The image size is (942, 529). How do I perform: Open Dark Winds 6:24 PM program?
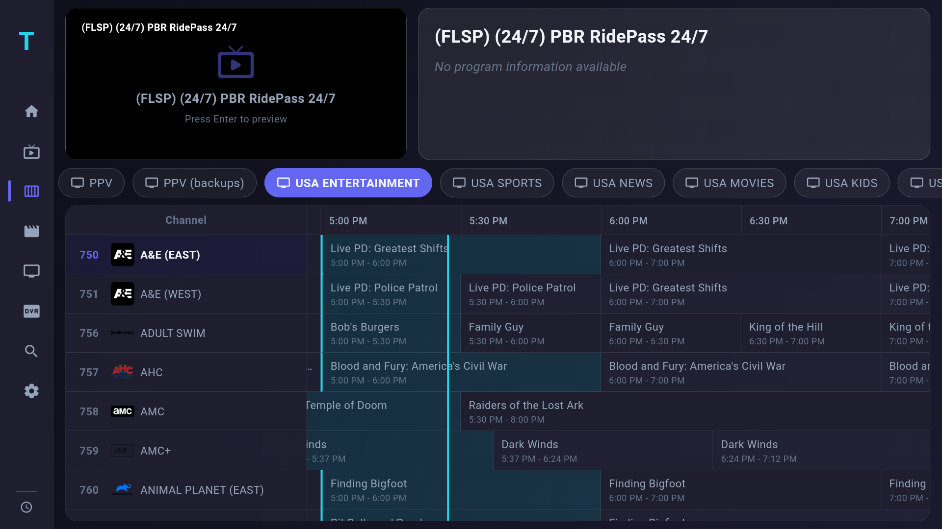[821, 451]
